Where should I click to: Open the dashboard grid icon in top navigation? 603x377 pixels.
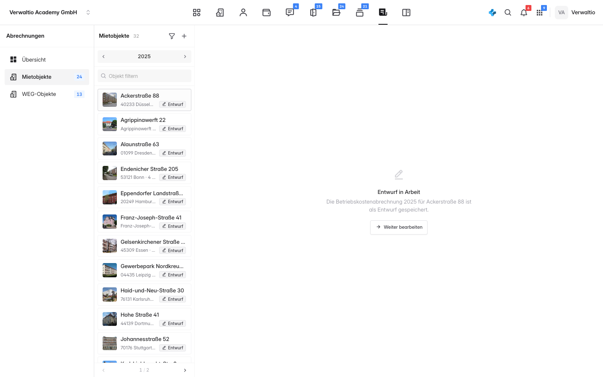point(197,13)
